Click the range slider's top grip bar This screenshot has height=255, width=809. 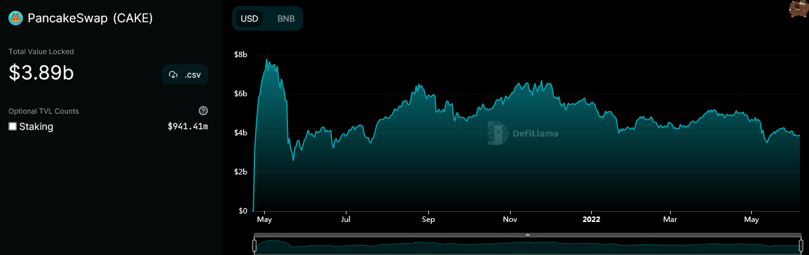click(x=528, y=235)
